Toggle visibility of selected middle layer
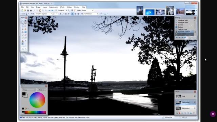The width and height of the screenshot is (217, 122). pyautogui.click(x=195, y=102)
